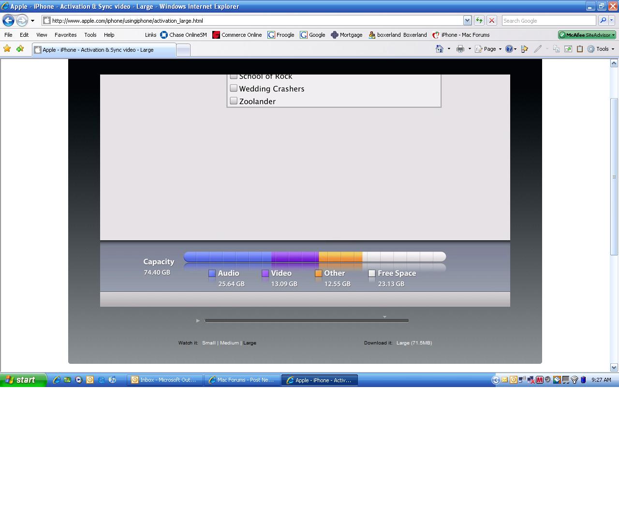619x508 pixels.
Task: Watch the Large video size
Action: [x=250, y=343]
